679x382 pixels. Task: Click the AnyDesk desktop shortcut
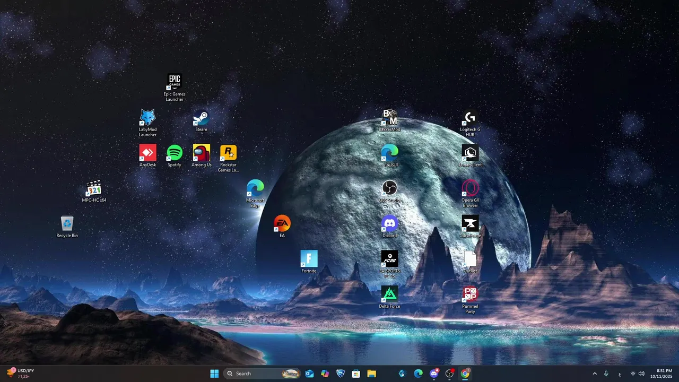pyautogui.click(x=147, y=156)
